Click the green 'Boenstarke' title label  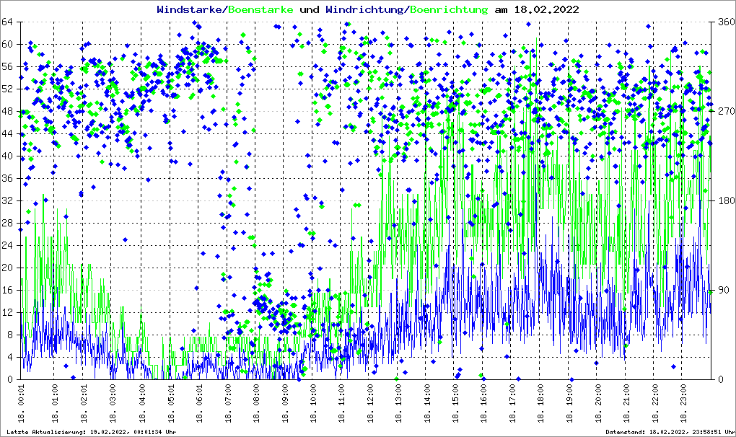261,10
